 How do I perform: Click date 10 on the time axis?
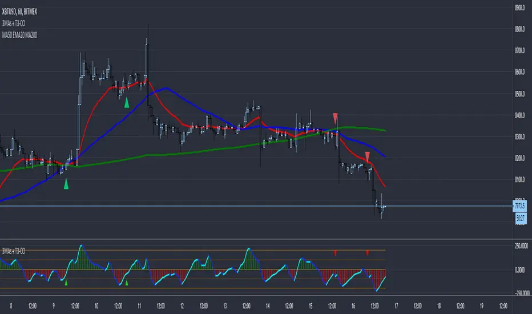click(96, 306)
